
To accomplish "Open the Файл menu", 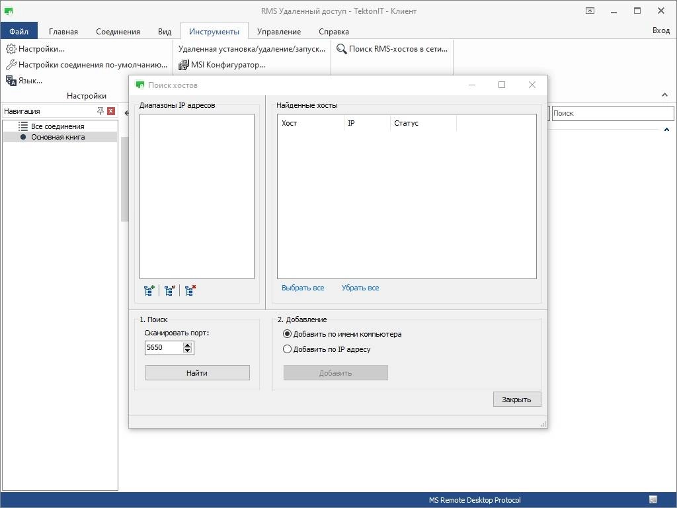I will 19,31.
